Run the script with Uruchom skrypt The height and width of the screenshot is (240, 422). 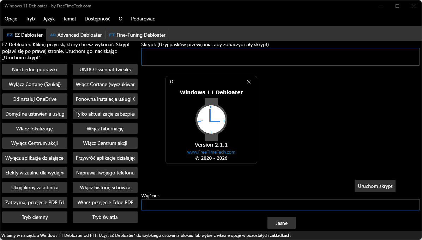[375, 186]
